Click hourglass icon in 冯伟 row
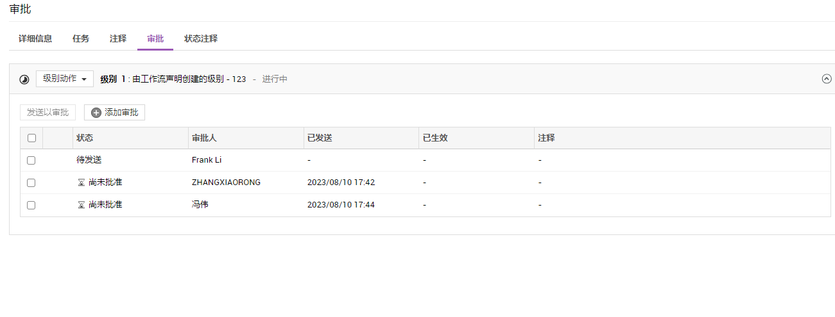Viewport: 835px width, 317px height. [x=81, y=205]
